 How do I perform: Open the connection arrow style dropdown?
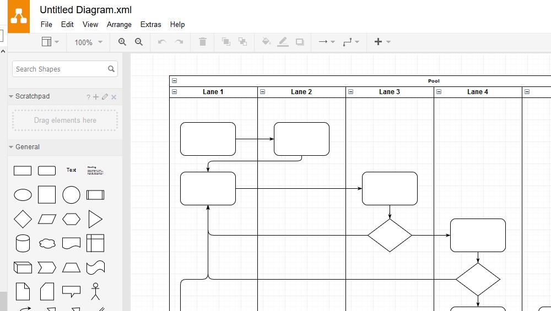click(x=326, y=42)
